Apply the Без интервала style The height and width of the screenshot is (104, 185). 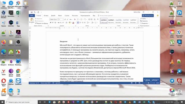coord(111,21)
